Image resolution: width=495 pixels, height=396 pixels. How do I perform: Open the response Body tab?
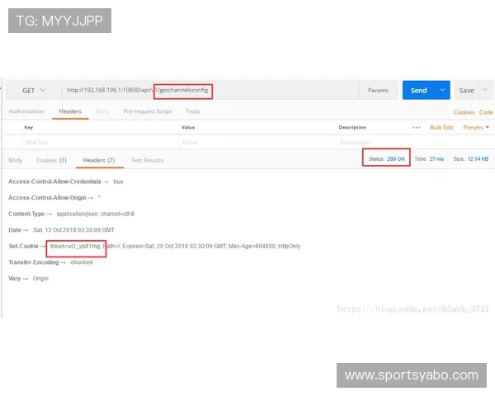coord(16,160)
